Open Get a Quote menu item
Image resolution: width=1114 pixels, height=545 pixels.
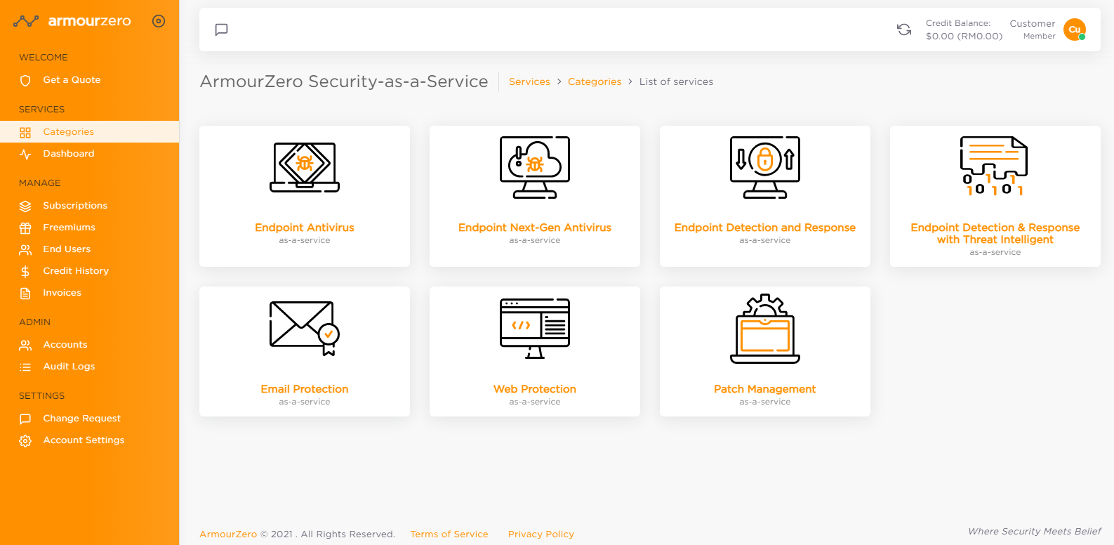tap(89, 80)
